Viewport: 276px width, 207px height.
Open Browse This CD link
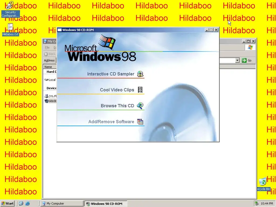click(118, 106)
